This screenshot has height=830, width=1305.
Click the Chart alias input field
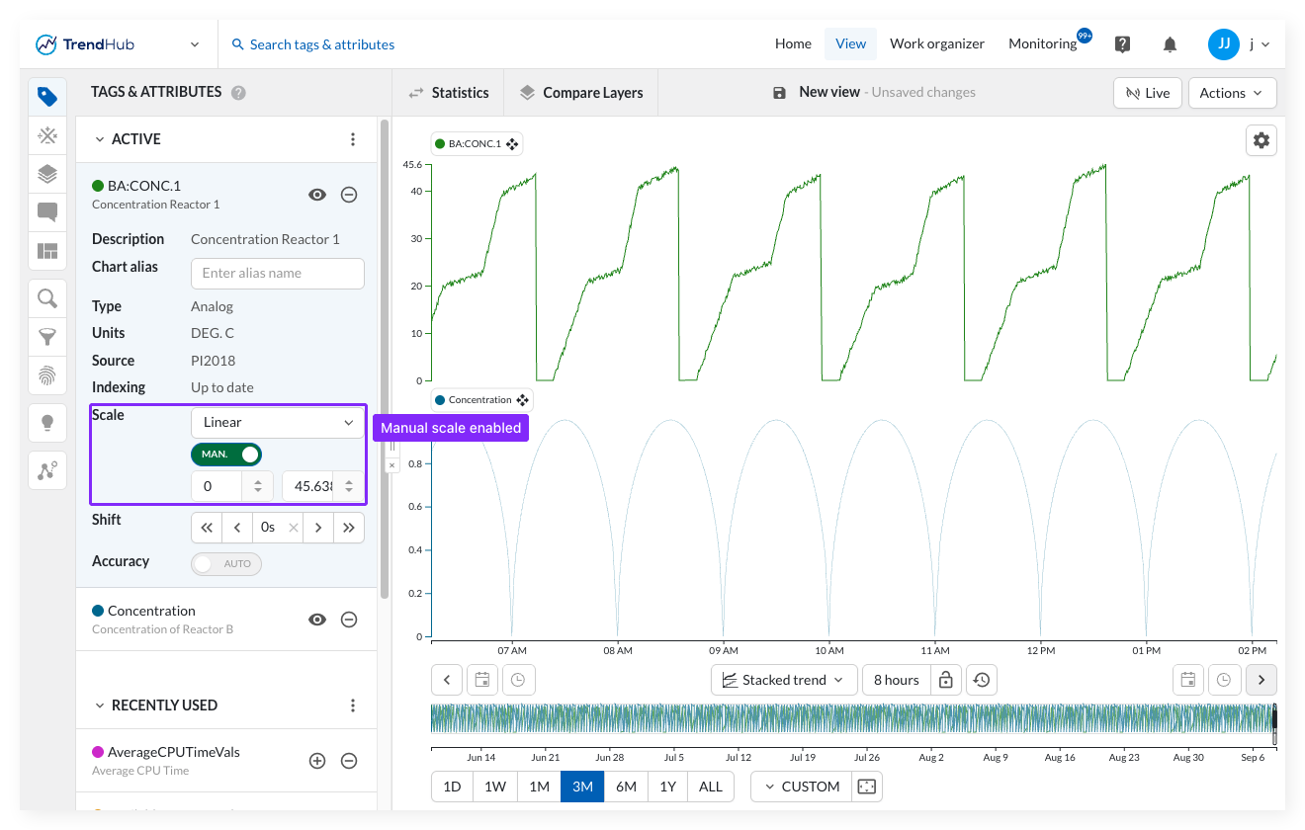point(278,274)
